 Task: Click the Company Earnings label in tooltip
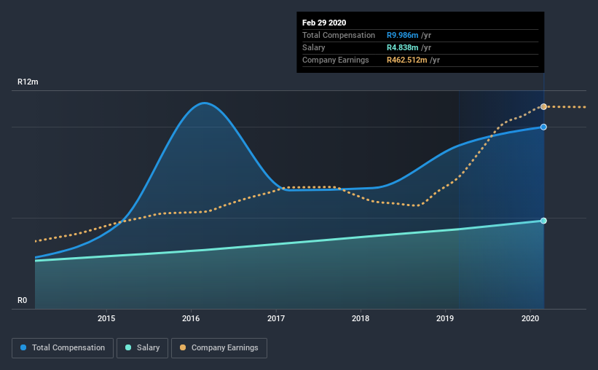point(336,60)
